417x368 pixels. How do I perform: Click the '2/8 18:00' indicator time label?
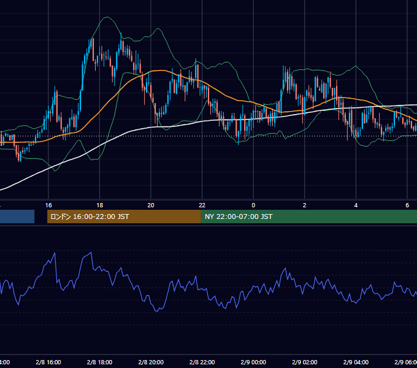[x=100, y=362]
